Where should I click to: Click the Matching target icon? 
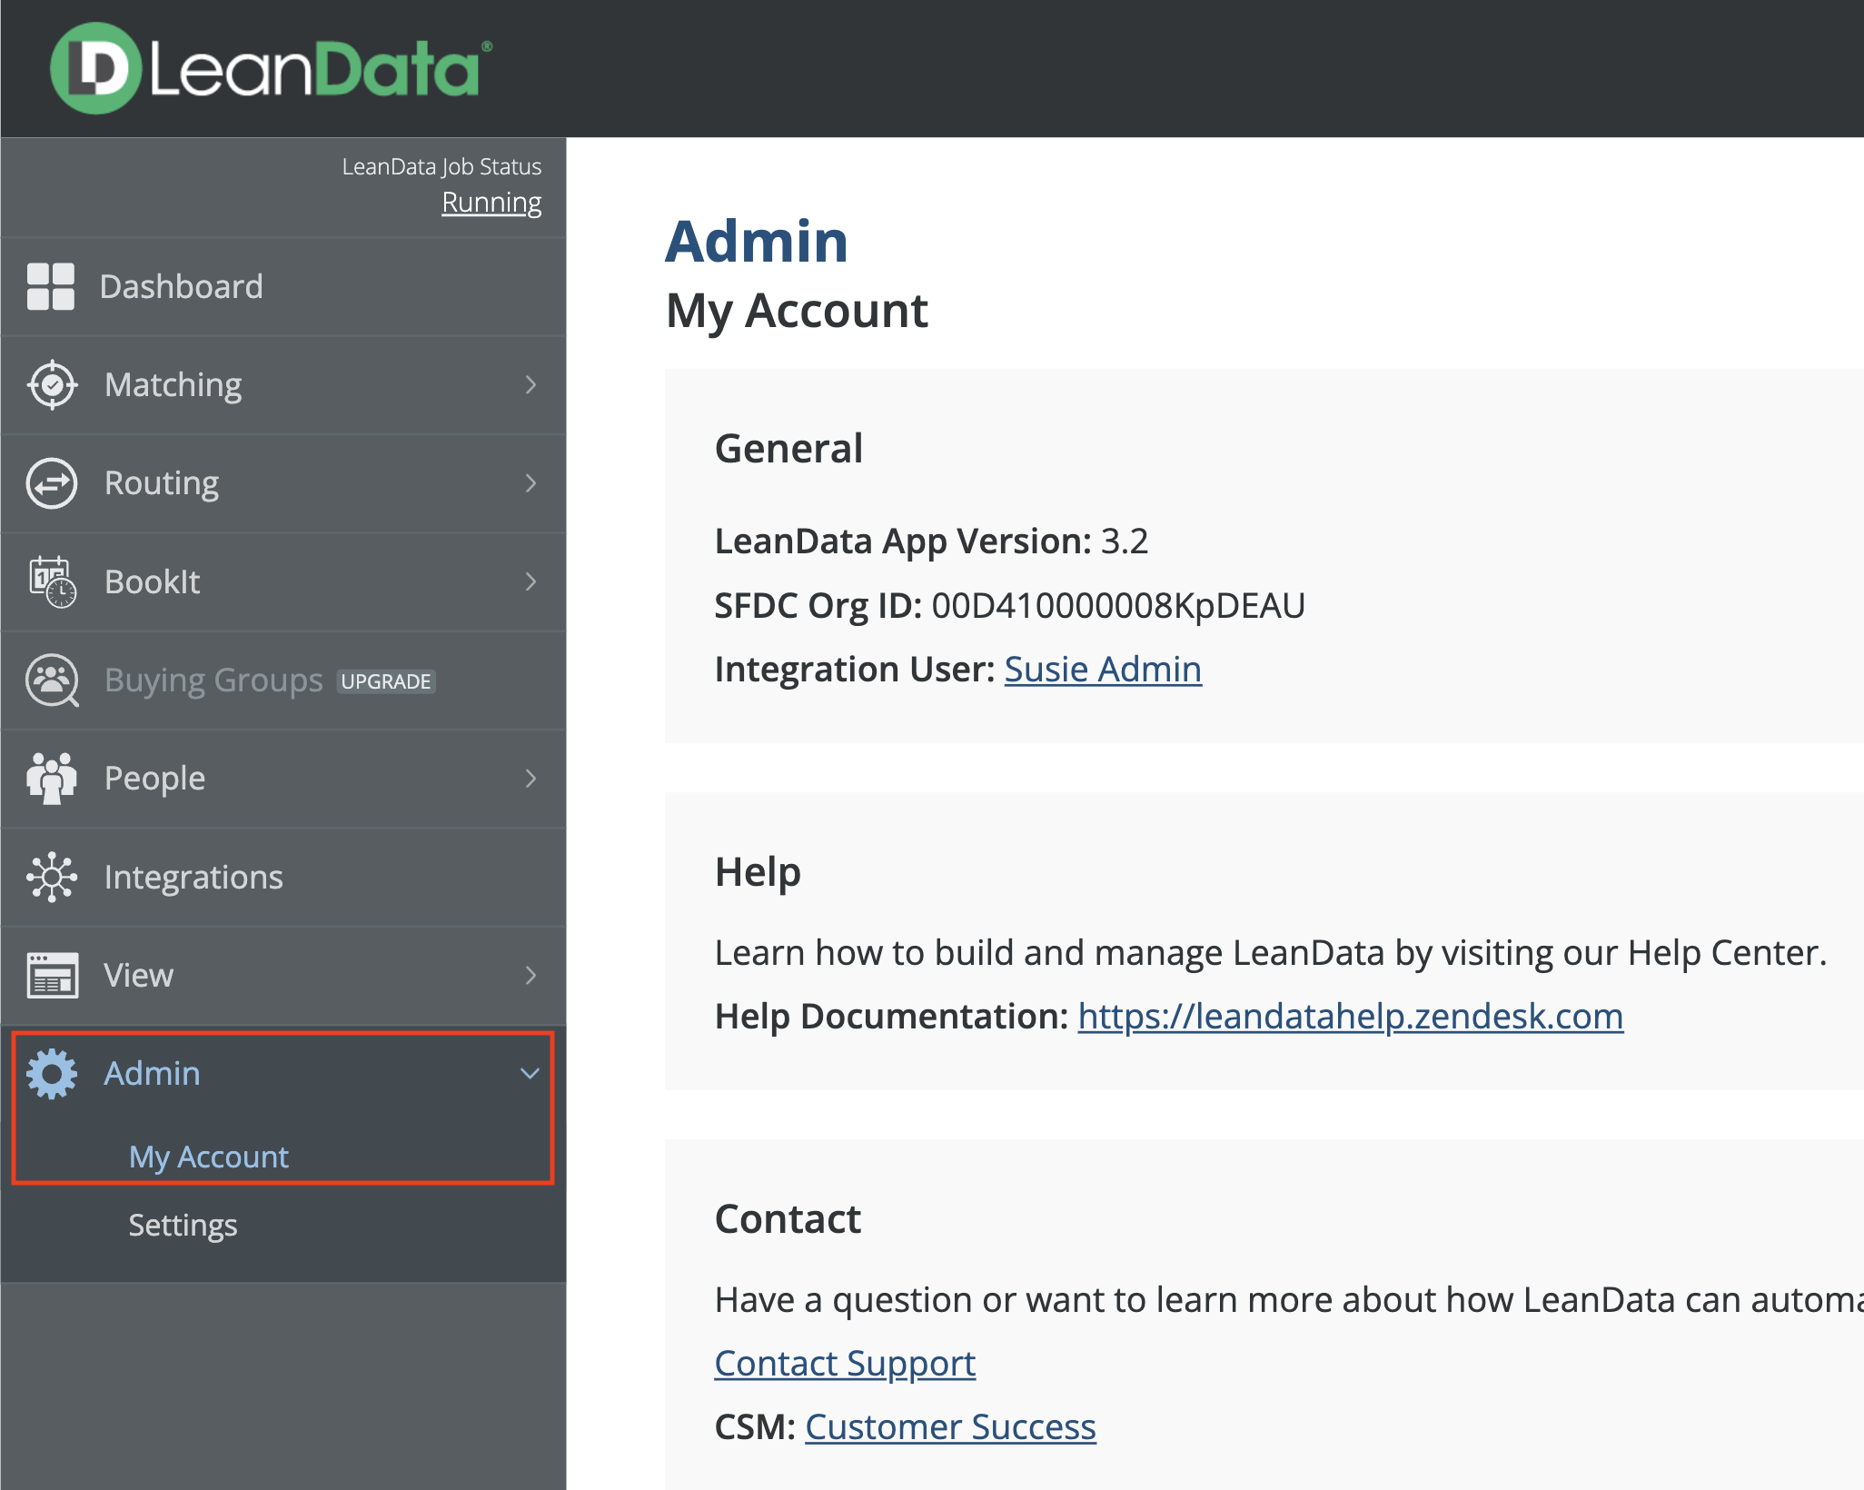[52, 385]
